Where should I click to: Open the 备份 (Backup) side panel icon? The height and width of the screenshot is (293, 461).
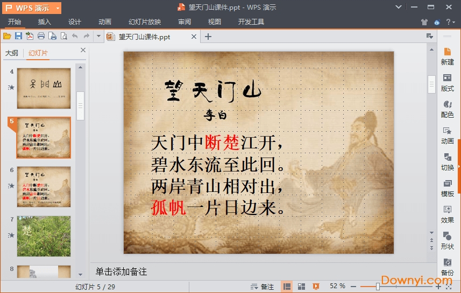click(x=447, y=267)
